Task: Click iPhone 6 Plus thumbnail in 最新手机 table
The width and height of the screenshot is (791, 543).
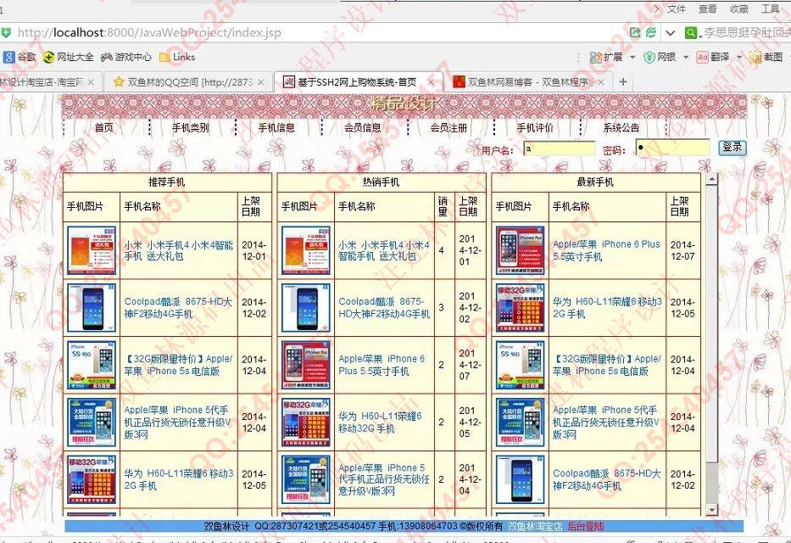Action: click(520, 250)
